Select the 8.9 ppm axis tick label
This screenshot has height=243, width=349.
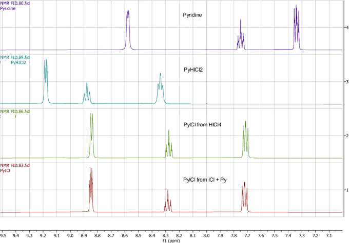[x=84, y=235]
